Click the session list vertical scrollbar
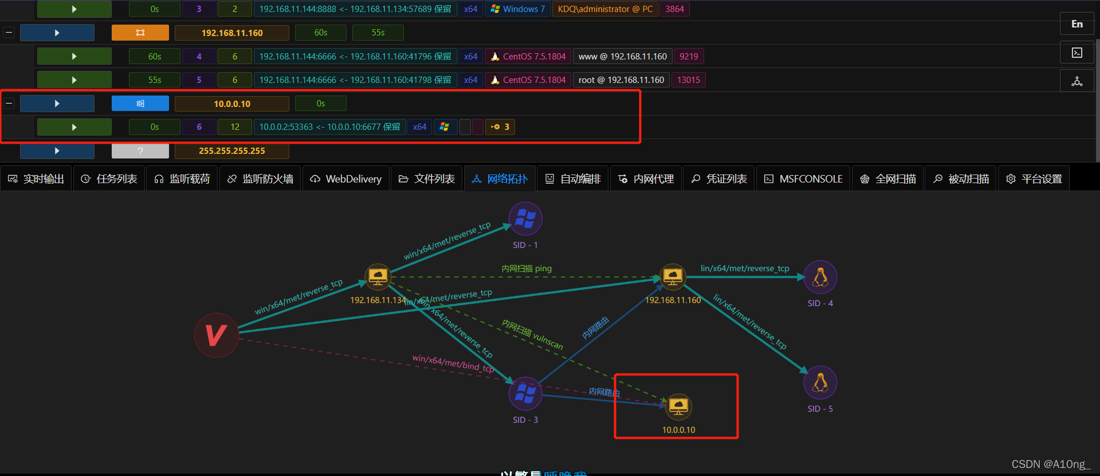Viewport: 1100px width, 476px height. point(1097,101)
